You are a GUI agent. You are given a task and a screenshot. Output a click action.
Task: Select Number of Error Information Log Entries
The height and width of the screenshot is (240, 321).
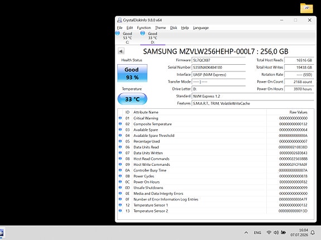[x=213, y=199]
